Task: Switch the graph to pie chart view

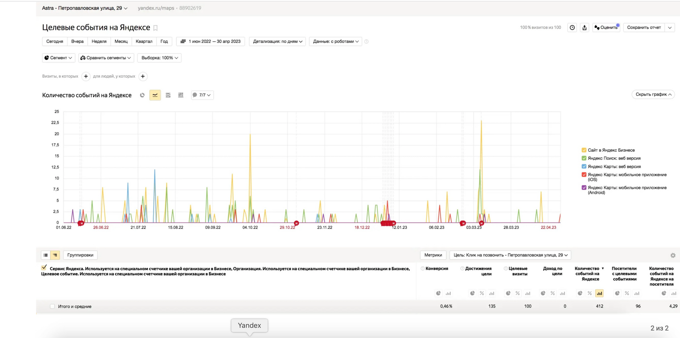Action: tap(142, 95)
